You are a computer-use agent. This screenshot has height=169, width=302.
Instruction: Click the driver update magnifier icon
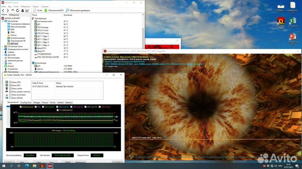tap(67, 10)
